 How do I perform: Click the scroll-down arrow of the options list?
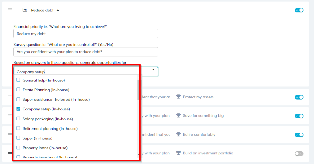[x=139, y=154]
